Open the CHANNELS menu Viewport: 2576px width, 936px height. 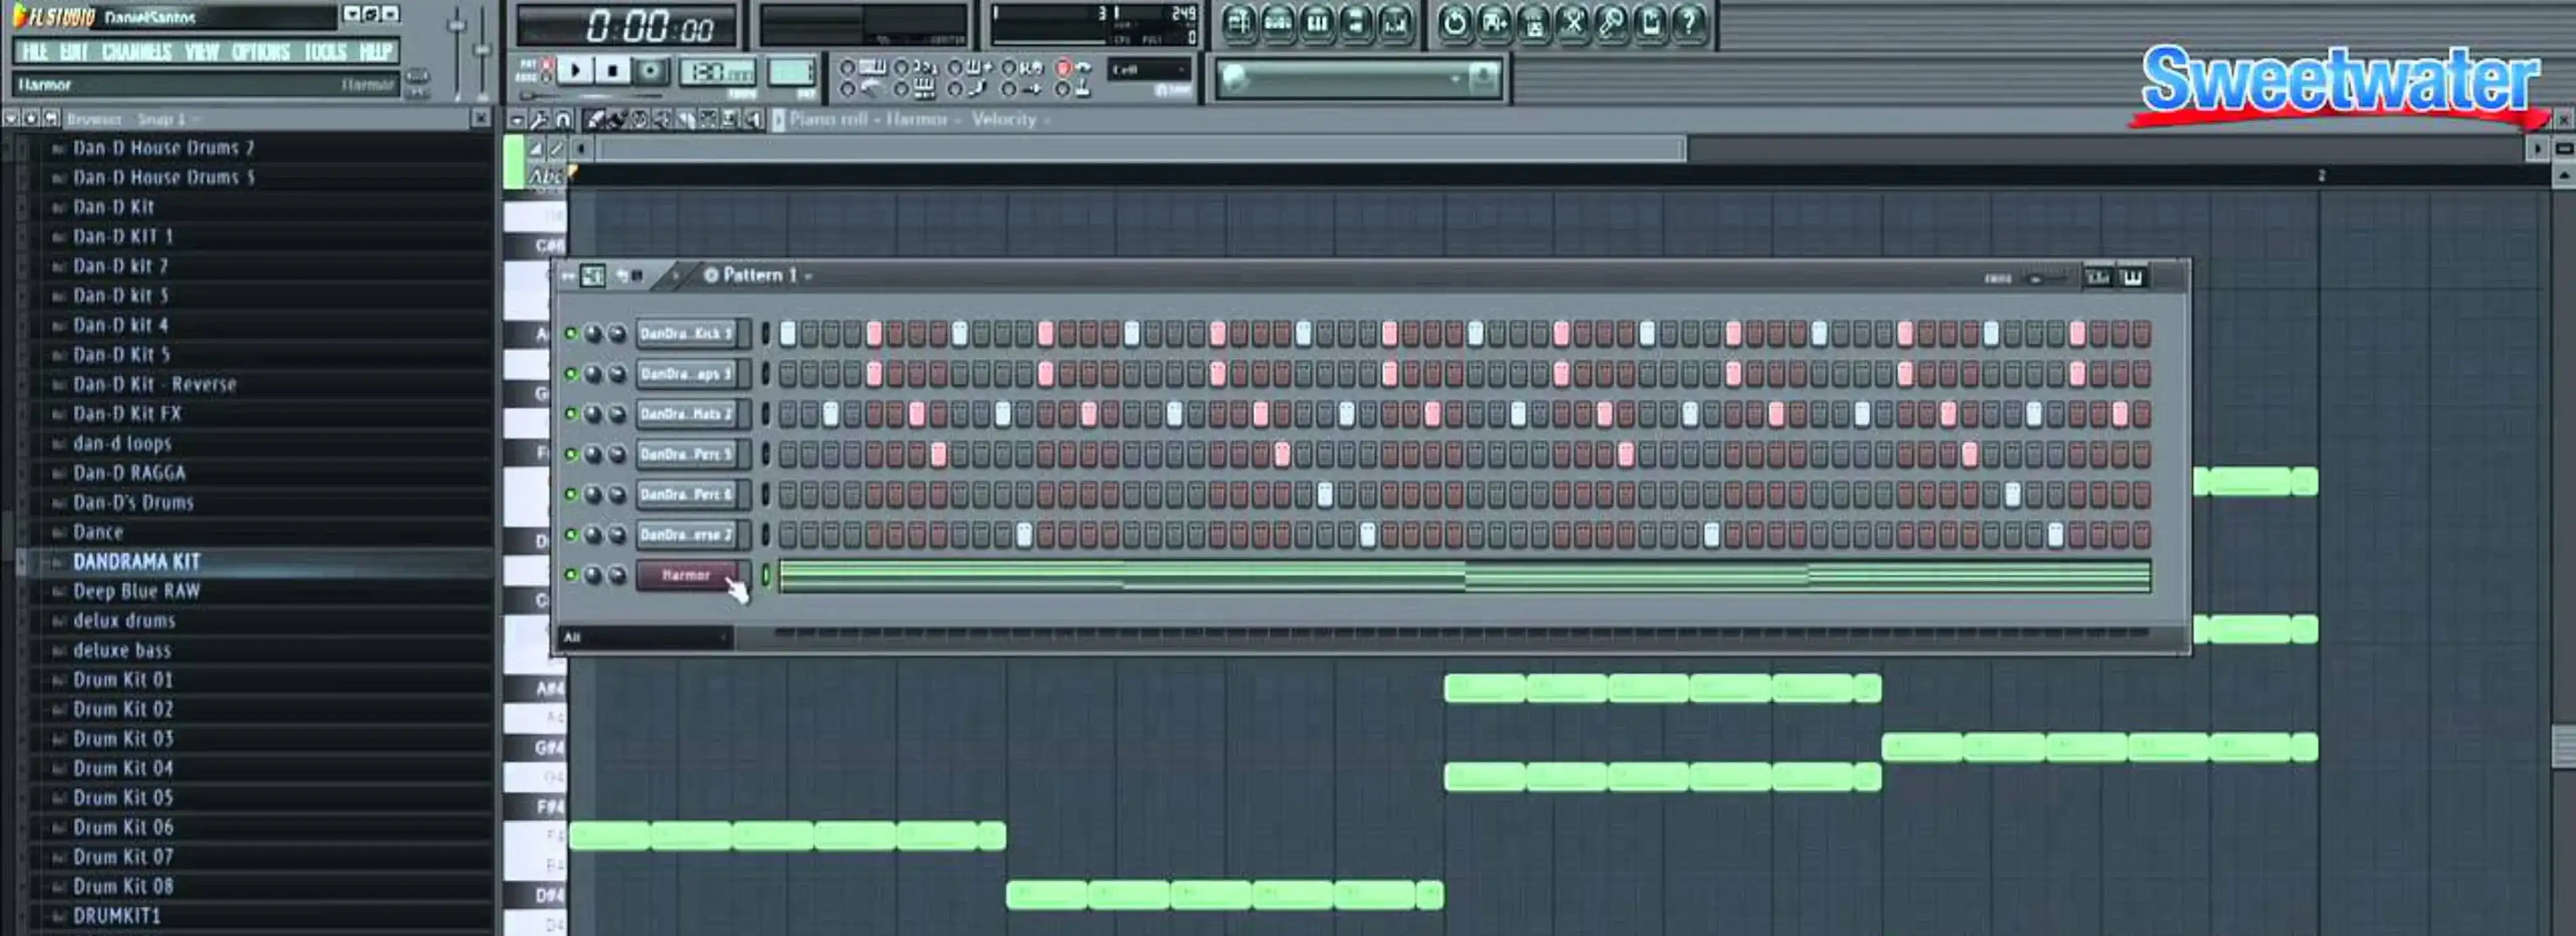coord(136,52)
